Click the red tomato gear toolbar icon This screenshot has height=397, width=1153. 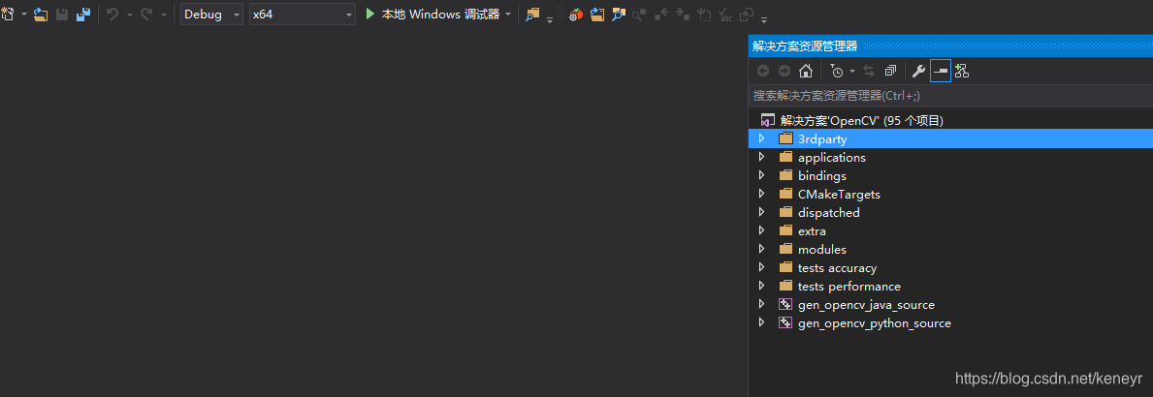tap(576, 14)
